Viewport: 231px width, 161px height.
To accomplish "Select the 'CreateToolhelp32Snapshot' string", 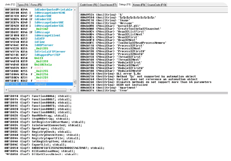I will [x=121, y=29].
